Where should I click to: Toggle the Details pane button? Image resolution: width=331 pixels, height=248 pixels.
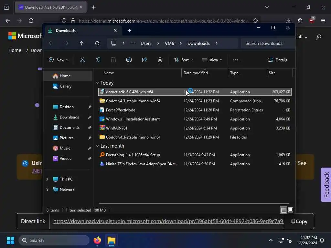click(x=277, y=60)
